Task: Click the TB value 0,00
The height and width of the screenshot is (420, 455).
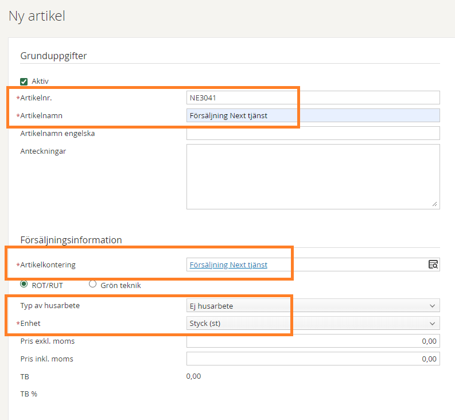Action: pos(193,376)
